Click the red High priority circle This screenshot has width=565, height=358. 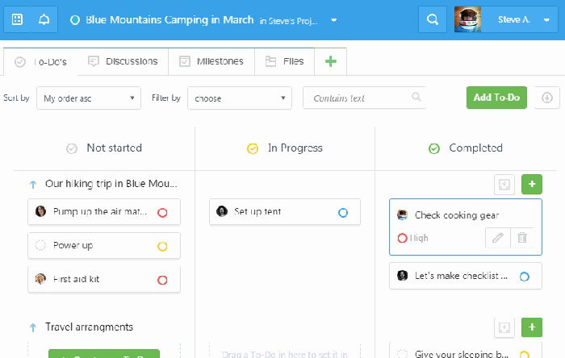[403, 238]
